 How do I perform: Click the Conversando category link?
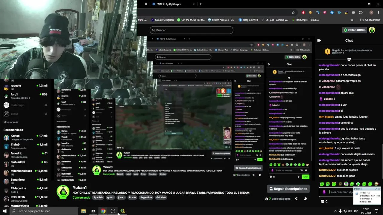(x=81, y=197)
